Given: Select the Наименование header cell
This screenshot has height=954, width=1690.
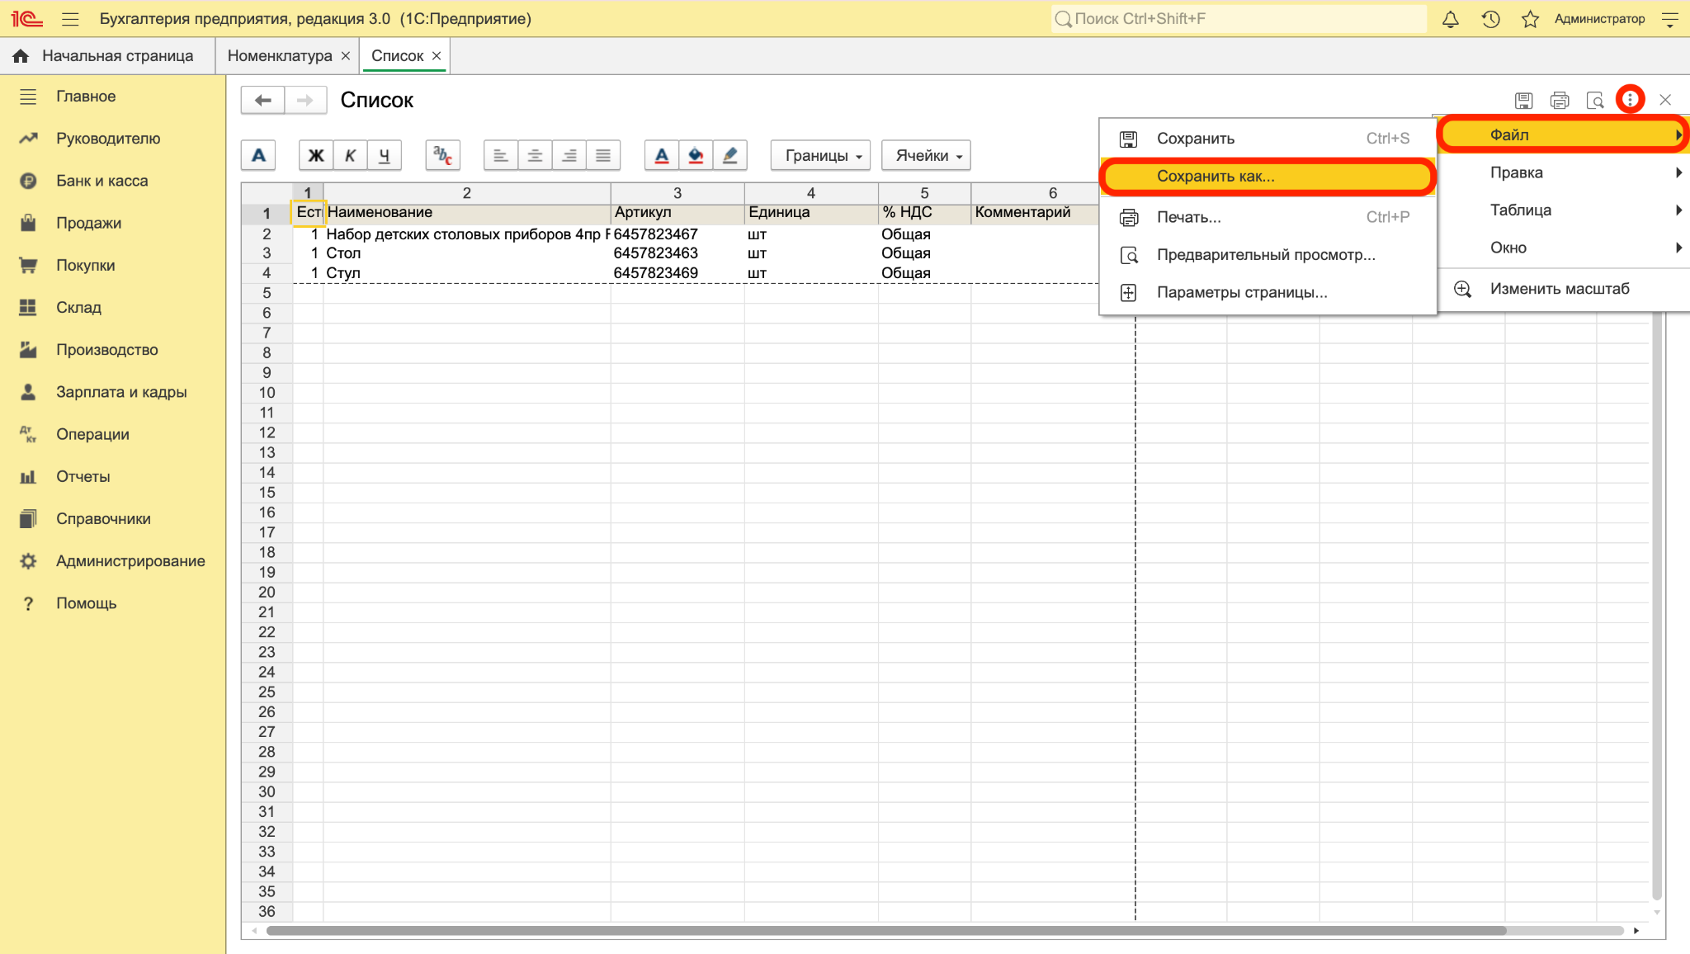Looking at the screenshot, I should pyautogui.click(x=467, y=213).
